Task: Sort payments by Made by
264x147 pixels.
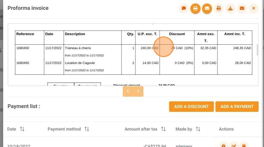Action: point(198,129)
